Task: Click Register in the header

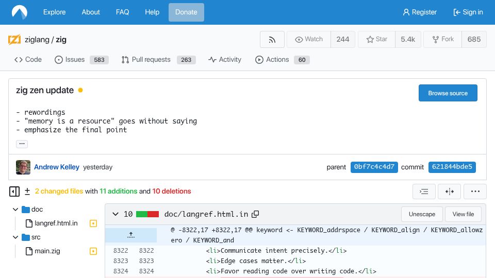Action: (x=420, y=12)
